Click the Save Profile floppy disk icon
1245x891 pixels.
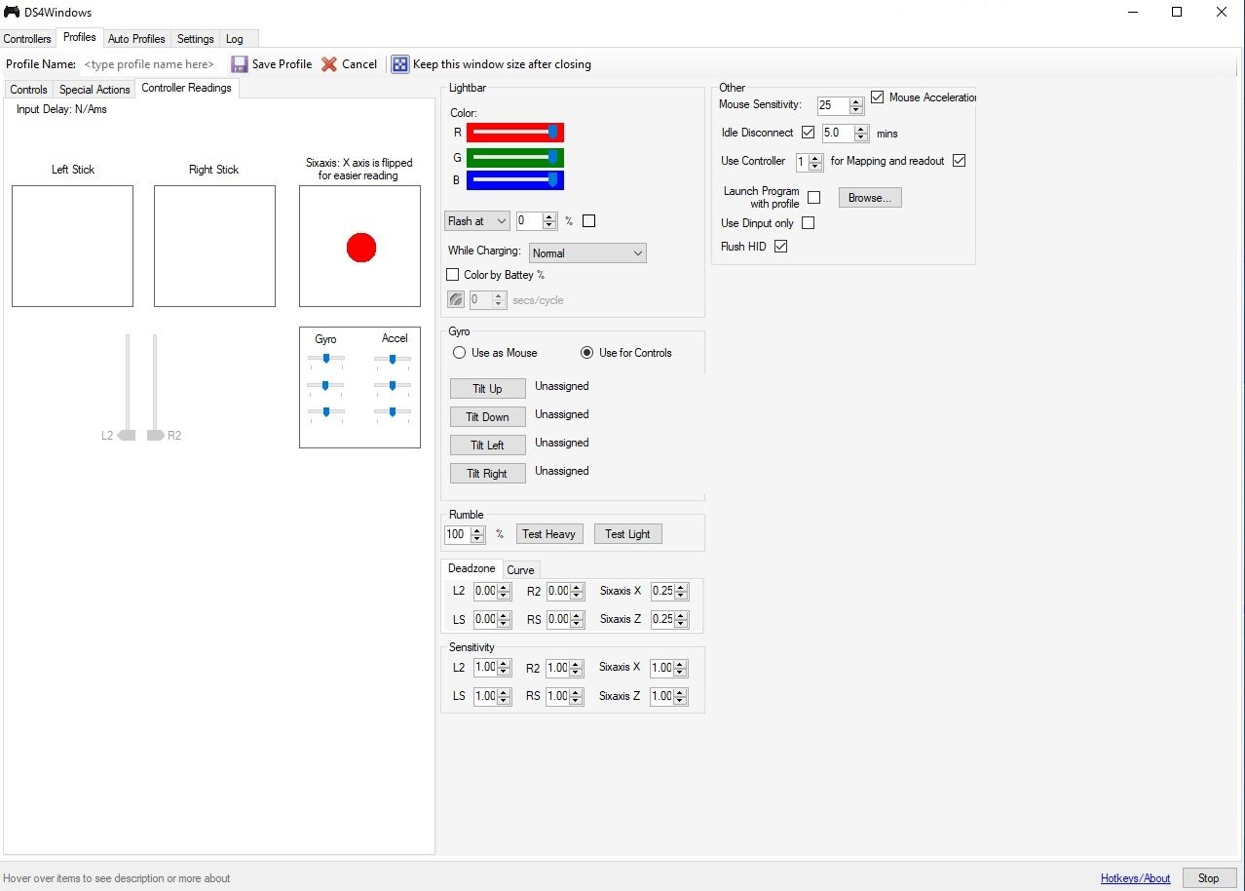click(x=240, y=63)
